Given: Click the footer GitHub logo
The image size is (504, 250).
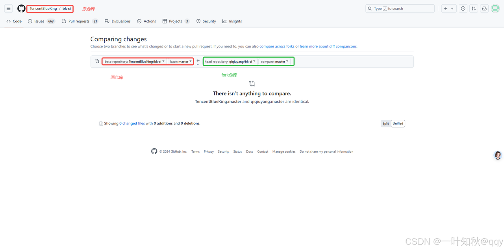Looking at the screenshot, I should pos(154,151).
